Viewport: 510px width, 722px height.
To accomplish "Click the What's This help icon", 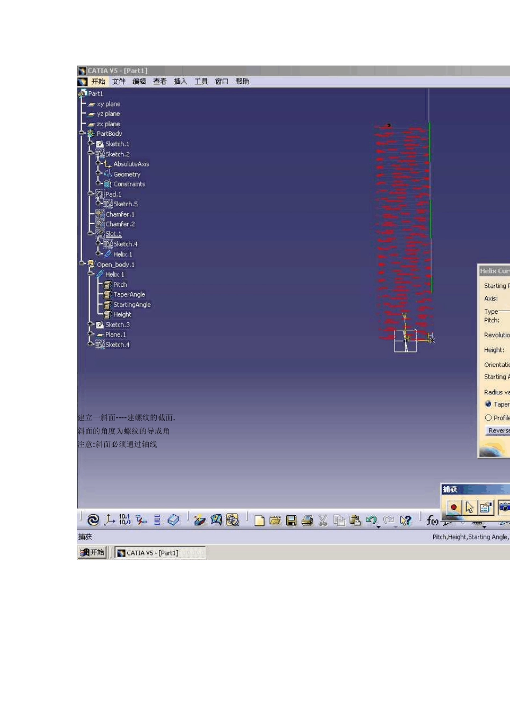I will 406,520.
